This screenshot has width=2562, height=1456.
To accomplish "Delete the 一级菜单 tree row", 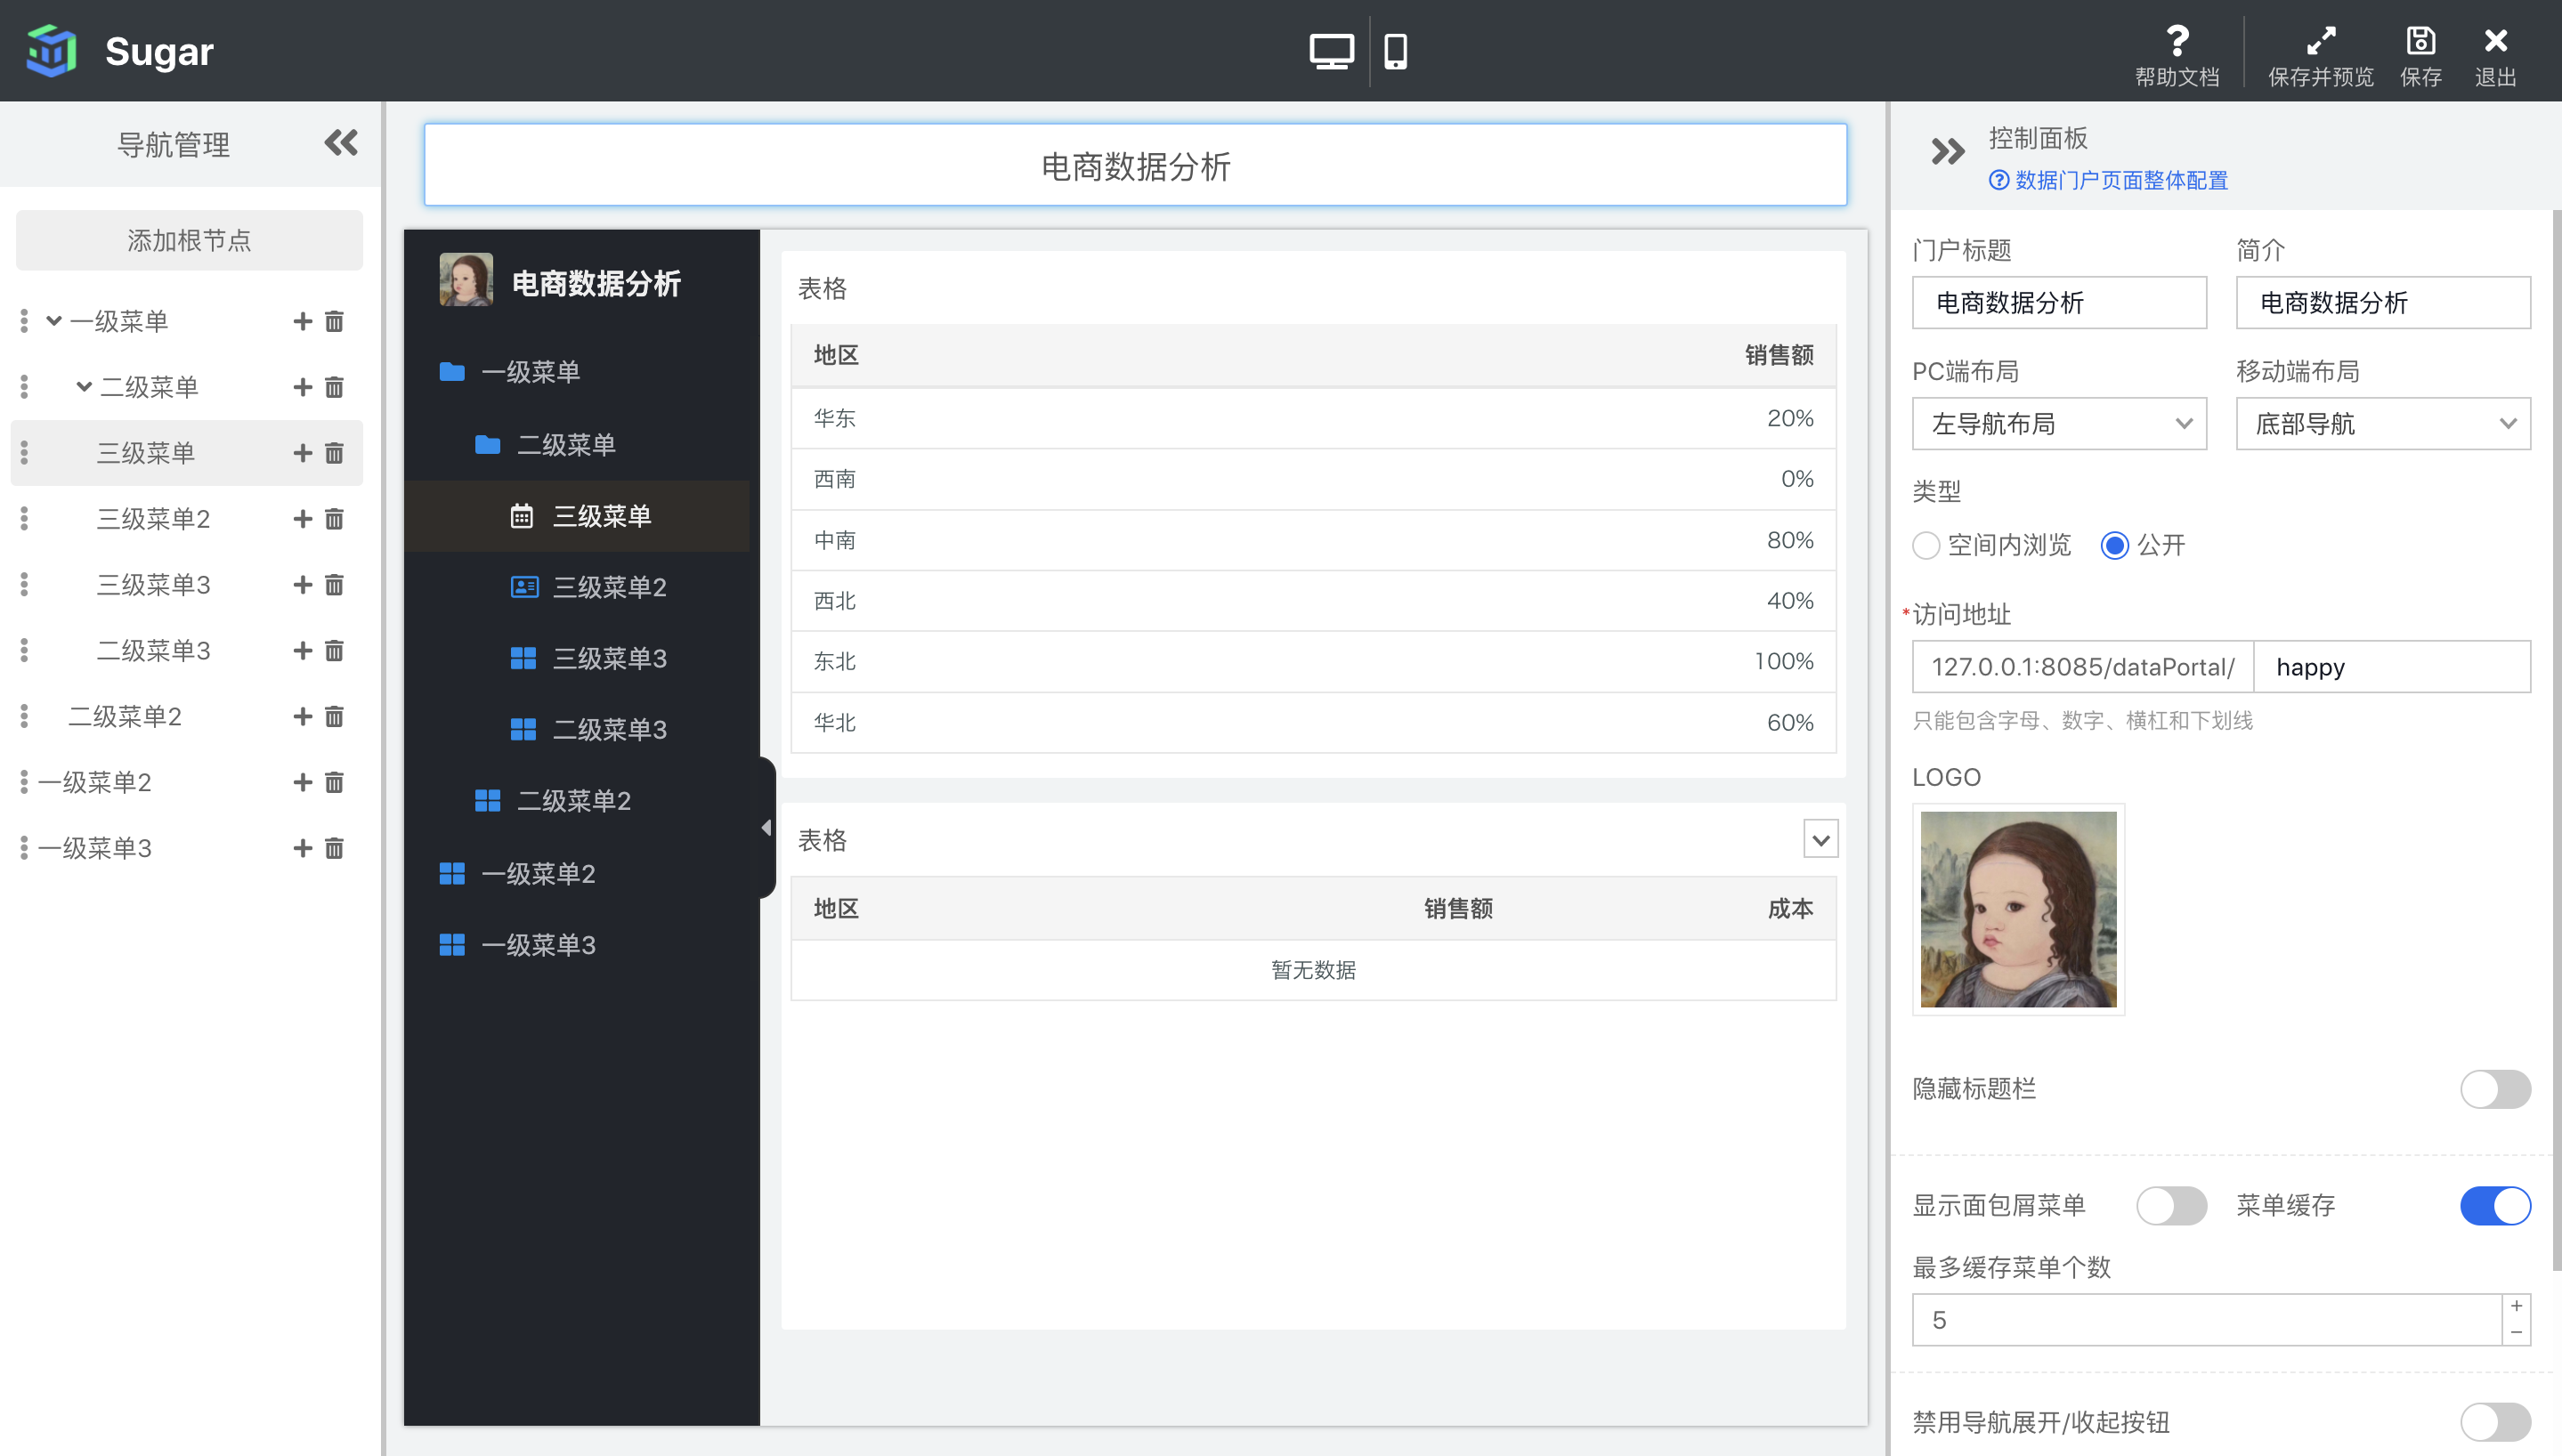I will (334, 321).
